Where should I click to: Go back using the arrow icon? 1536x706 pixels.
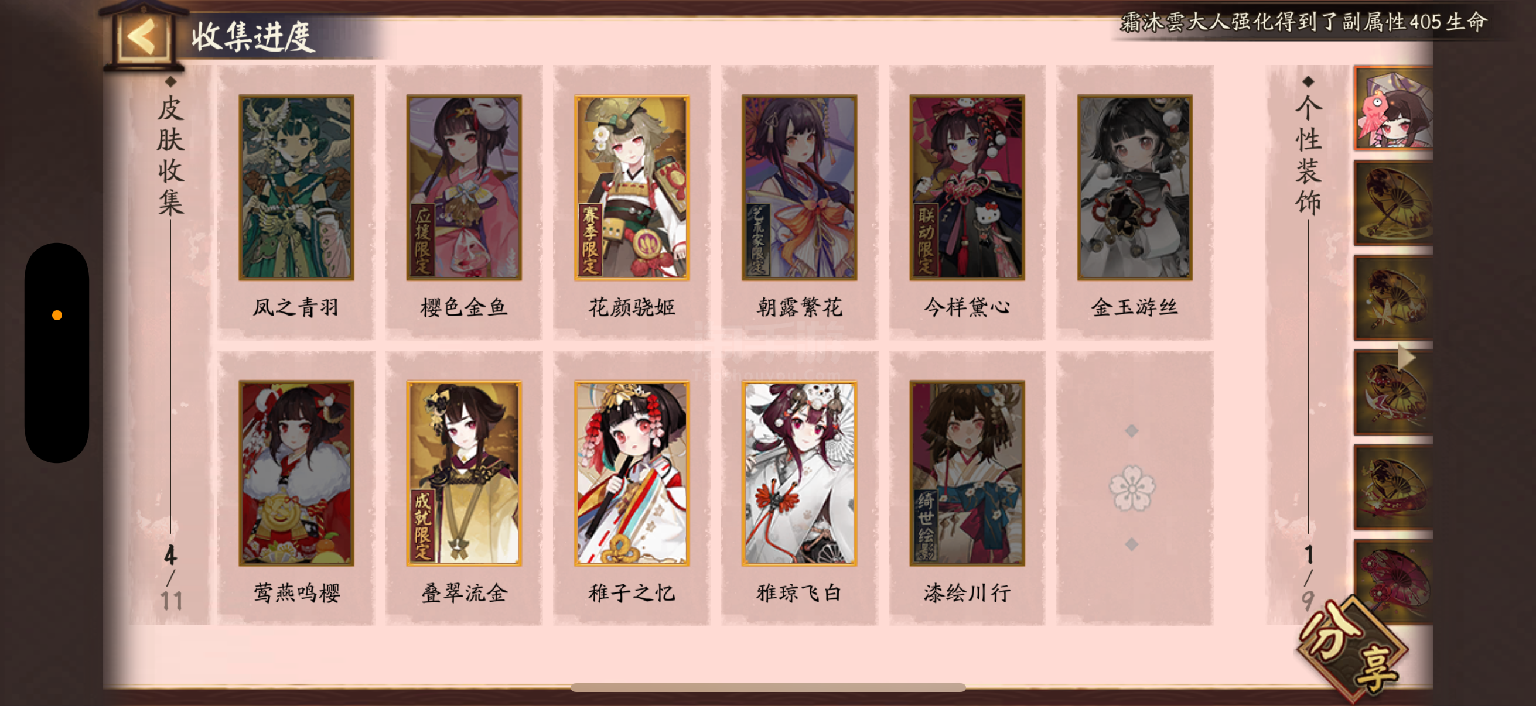point(141,36)
